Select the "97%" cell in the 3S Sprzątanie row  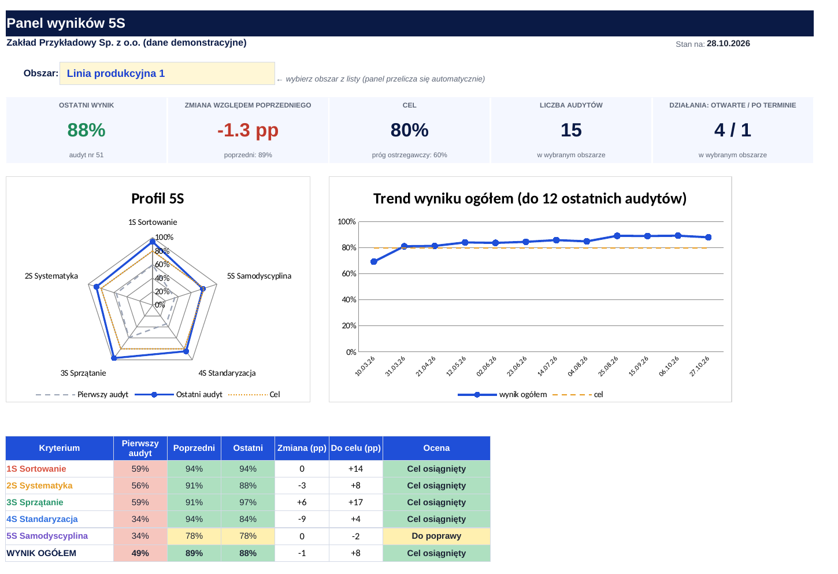coord(248,502)
